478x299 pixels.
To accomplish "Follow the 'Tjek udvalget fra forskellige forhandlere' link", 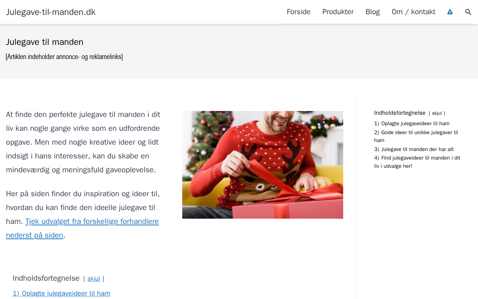I will coord(83,228).
